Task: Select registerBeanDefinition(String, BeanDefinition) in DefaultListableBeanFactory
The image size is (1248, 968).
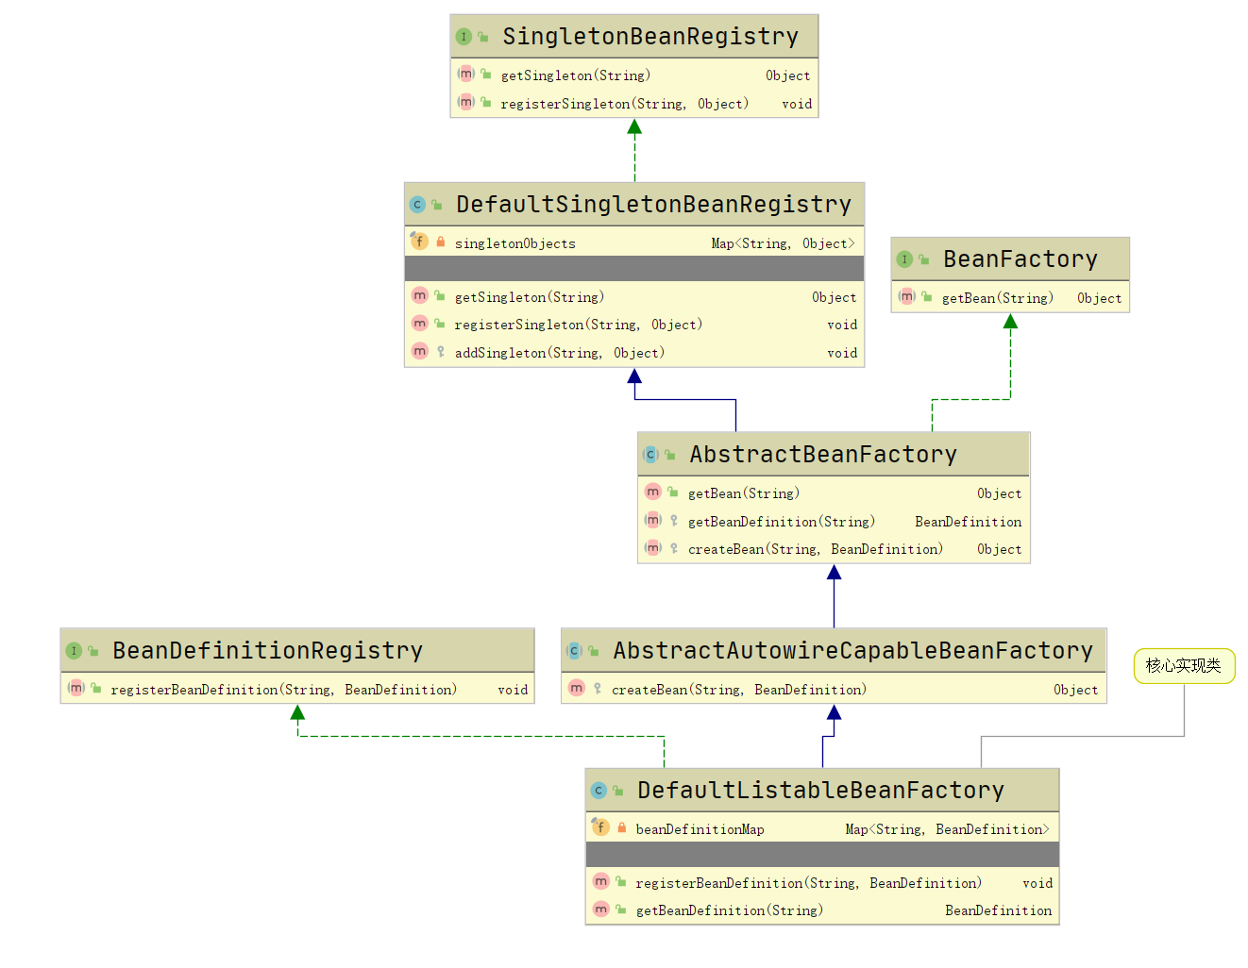Action: [x=809, y=883]
